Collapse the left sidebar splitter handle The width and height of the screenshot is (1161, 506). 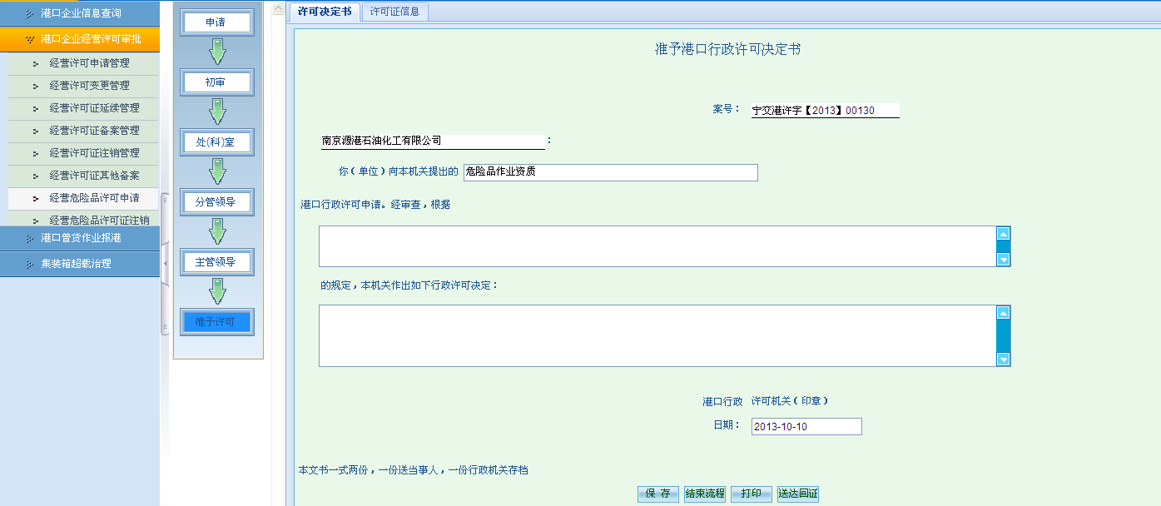[164, 263]
